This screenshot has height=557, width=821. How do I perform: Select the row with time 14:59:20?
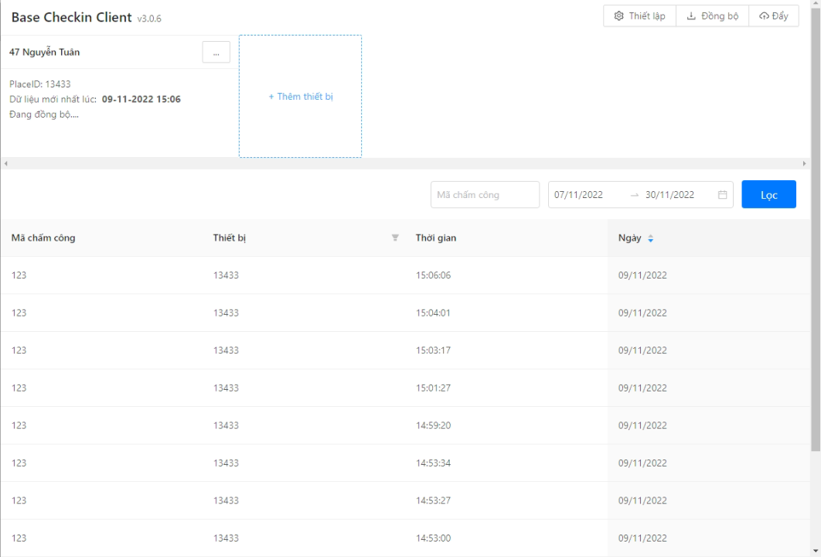[433, 425]
